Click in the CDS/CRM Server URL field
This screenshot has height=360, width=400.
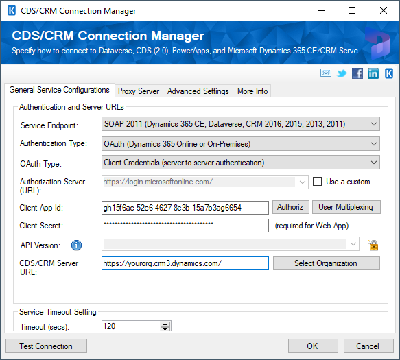[185, 263]
